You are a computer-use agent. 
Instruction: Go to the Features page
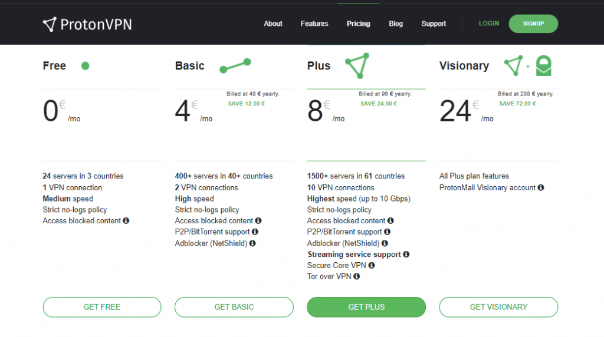(314, 24)
